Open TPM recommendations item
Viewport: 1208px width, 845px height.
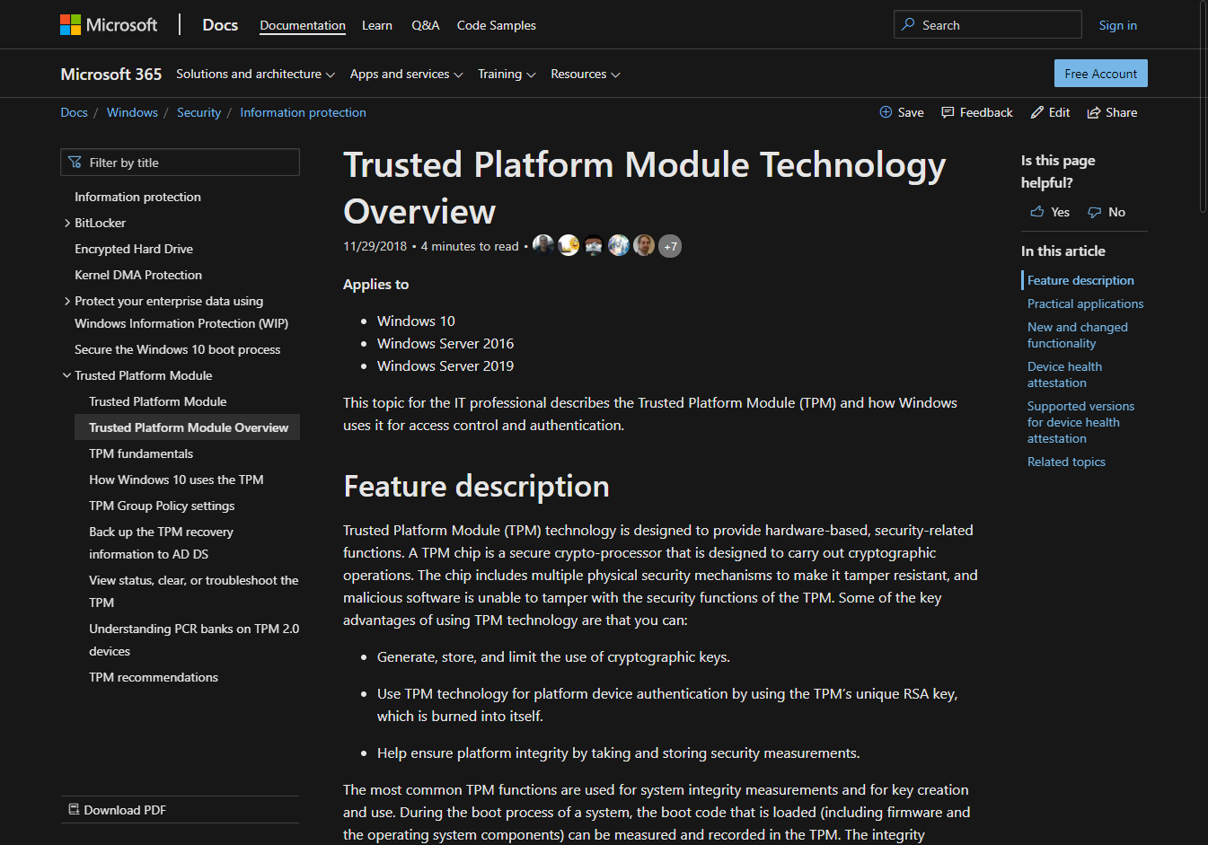click(154, 677)
